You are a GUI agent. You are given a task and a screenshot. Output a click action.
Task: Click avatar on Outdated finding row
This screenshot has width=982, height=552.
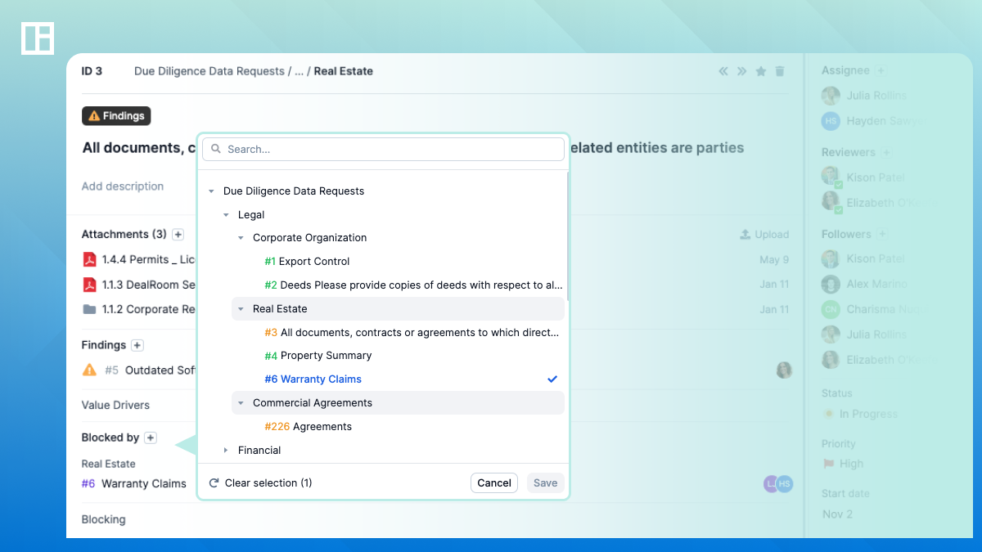784,370
